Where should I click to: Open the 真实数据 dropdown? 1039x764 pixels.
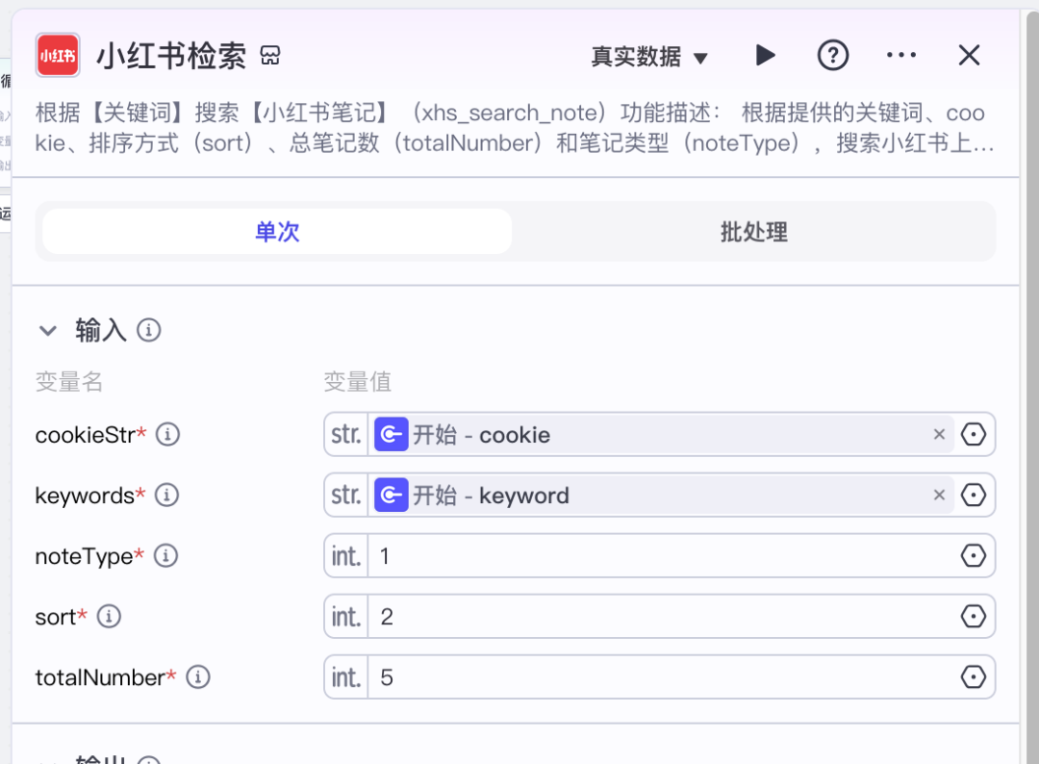tap(649, 57)
